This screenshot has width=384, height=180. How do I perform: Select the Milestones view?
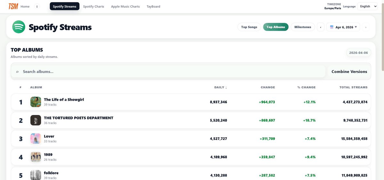pyautogui.click(x=303, y=27)
